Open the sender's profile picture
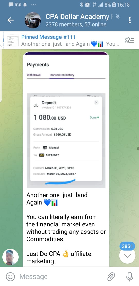The image size is (139, 286). pyautogui.click(x=10, y=257)
